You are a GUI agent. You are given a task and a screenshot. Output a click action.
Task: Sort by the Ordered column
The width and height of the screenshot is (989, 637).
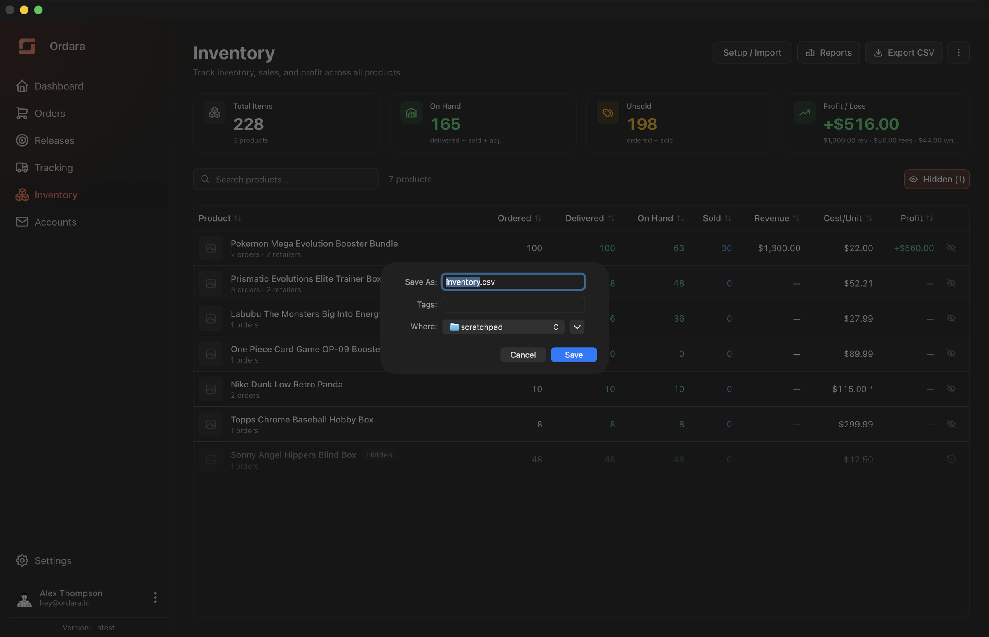coord(520,218)
